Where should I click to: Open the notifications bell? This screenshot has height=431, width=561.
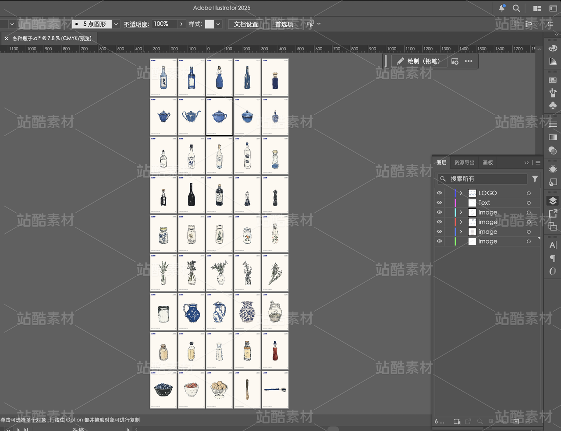pos(502,8)
